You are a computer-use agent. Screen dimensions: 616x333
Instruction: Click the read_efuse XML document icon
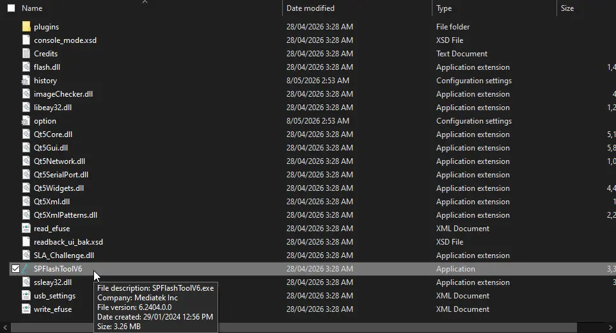pos(26,229)
